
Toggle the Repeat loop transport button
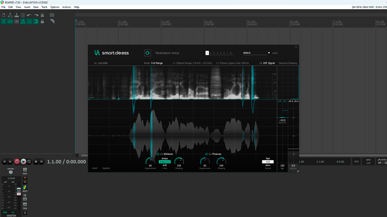pos(29,162)
